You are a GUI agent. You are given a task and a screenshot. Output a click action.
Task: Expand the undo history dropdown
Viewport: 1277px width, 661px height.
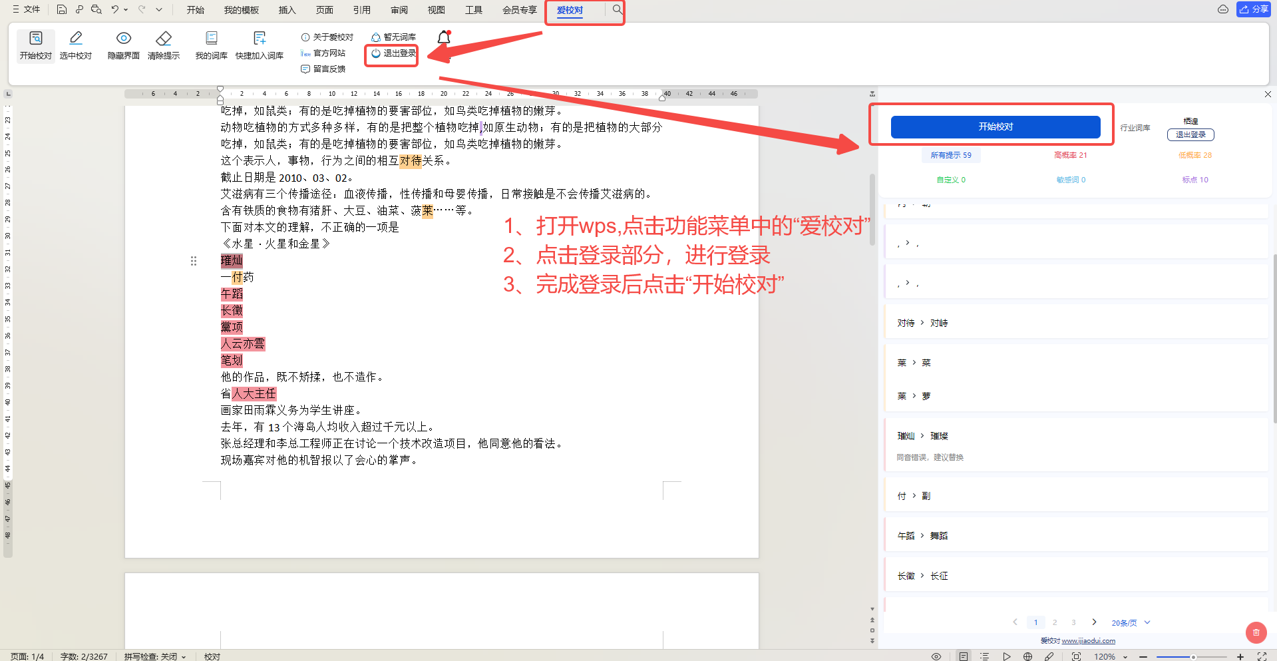click(x=126, y=9)
